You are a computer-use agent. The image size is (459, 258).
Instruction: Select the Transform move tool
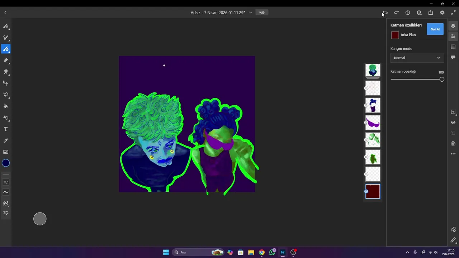point(6,83)
